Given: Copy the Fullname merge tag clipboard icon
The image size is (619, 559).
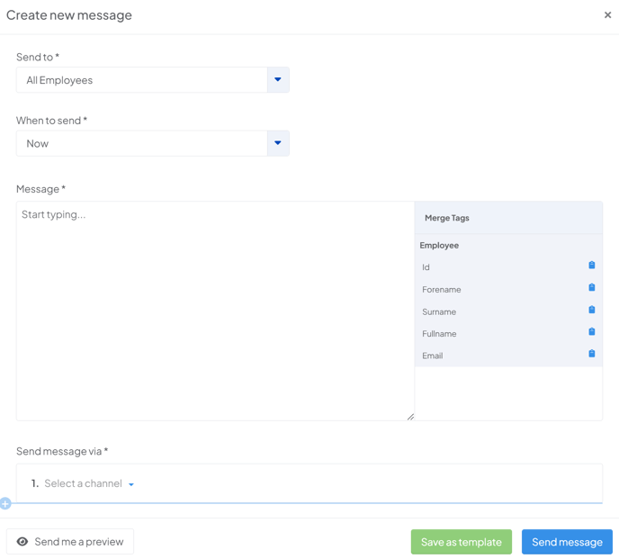Looking at the screenshot, I should pos(591,331).
